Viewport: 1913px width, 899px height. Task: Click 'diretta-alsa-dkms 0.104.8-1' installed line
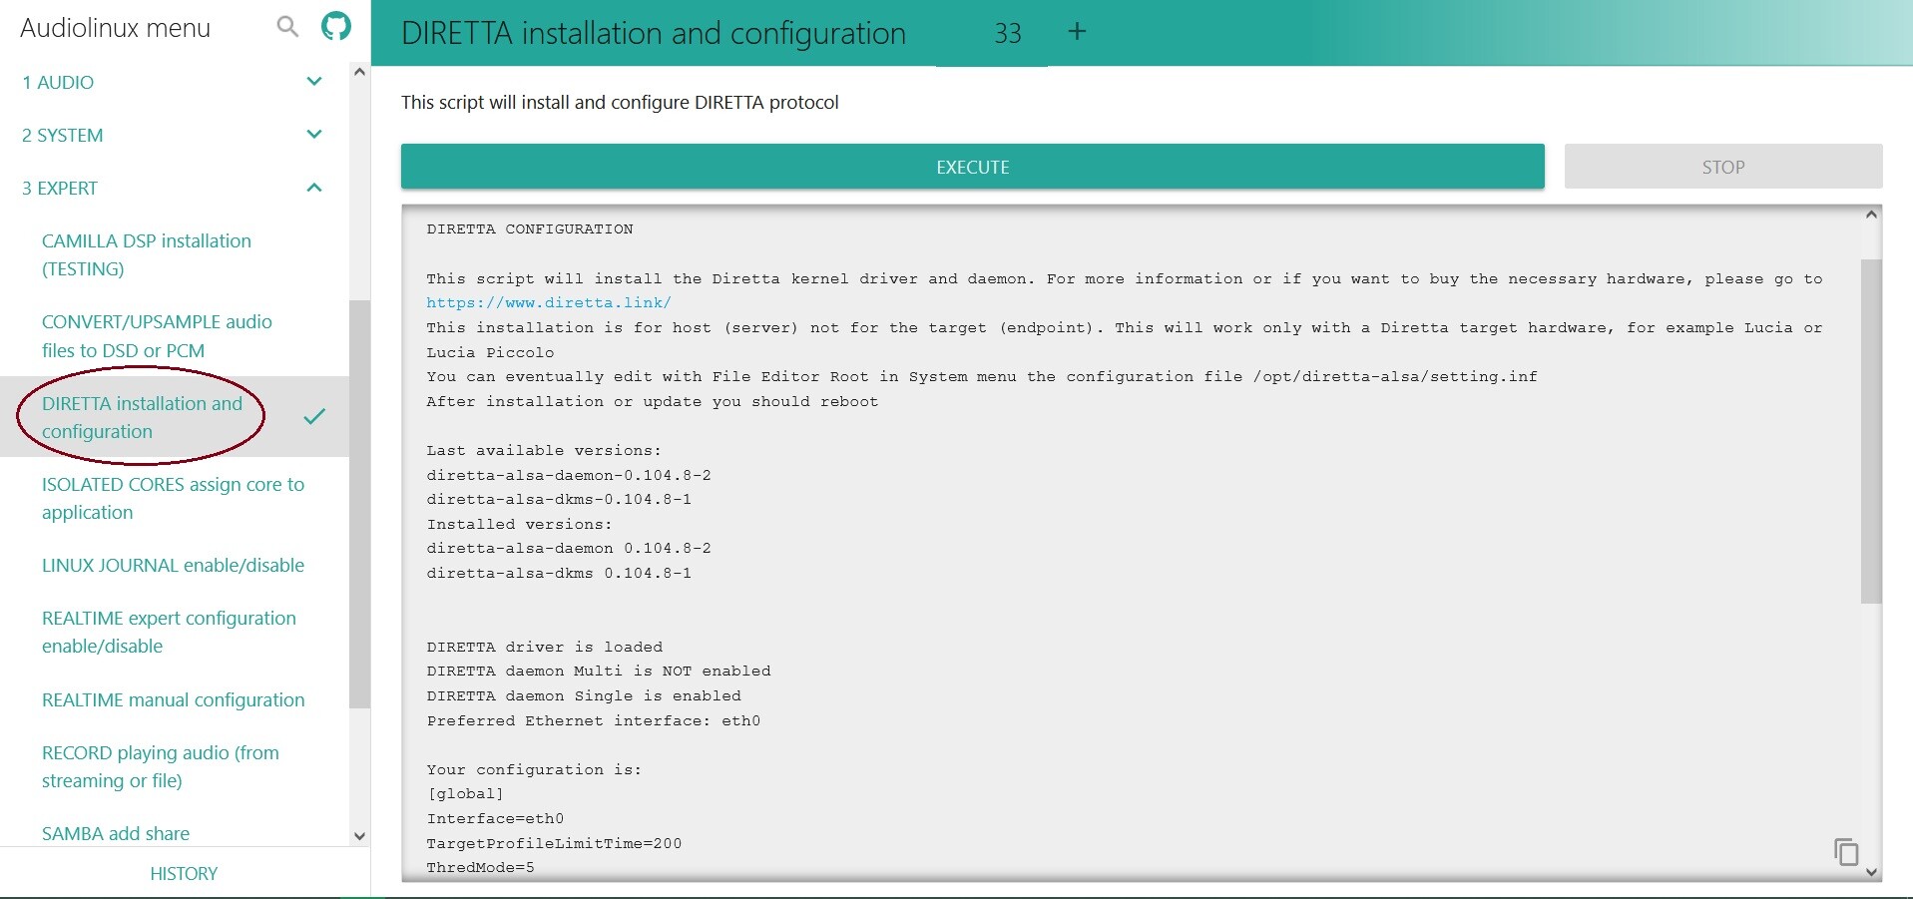[x=559, y=573]
